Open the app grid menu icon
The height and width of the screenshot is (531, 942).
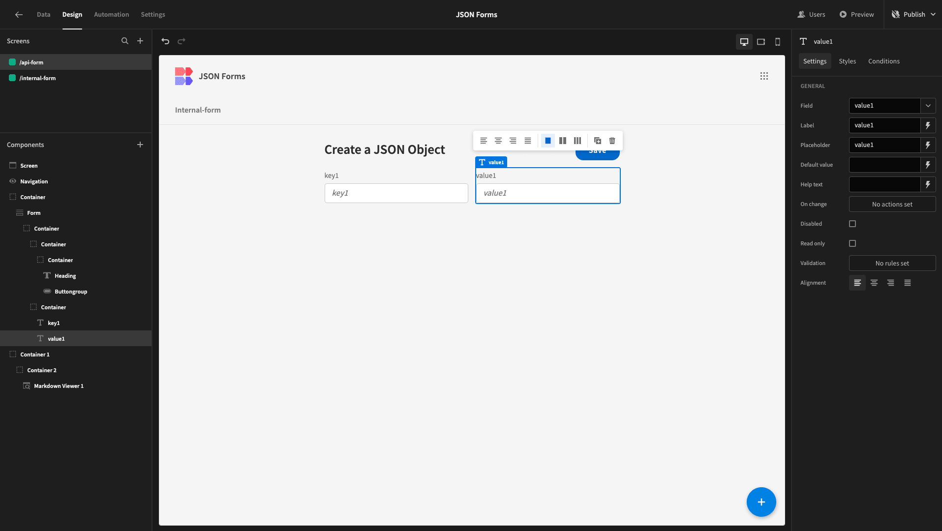(x=764, y=76)
